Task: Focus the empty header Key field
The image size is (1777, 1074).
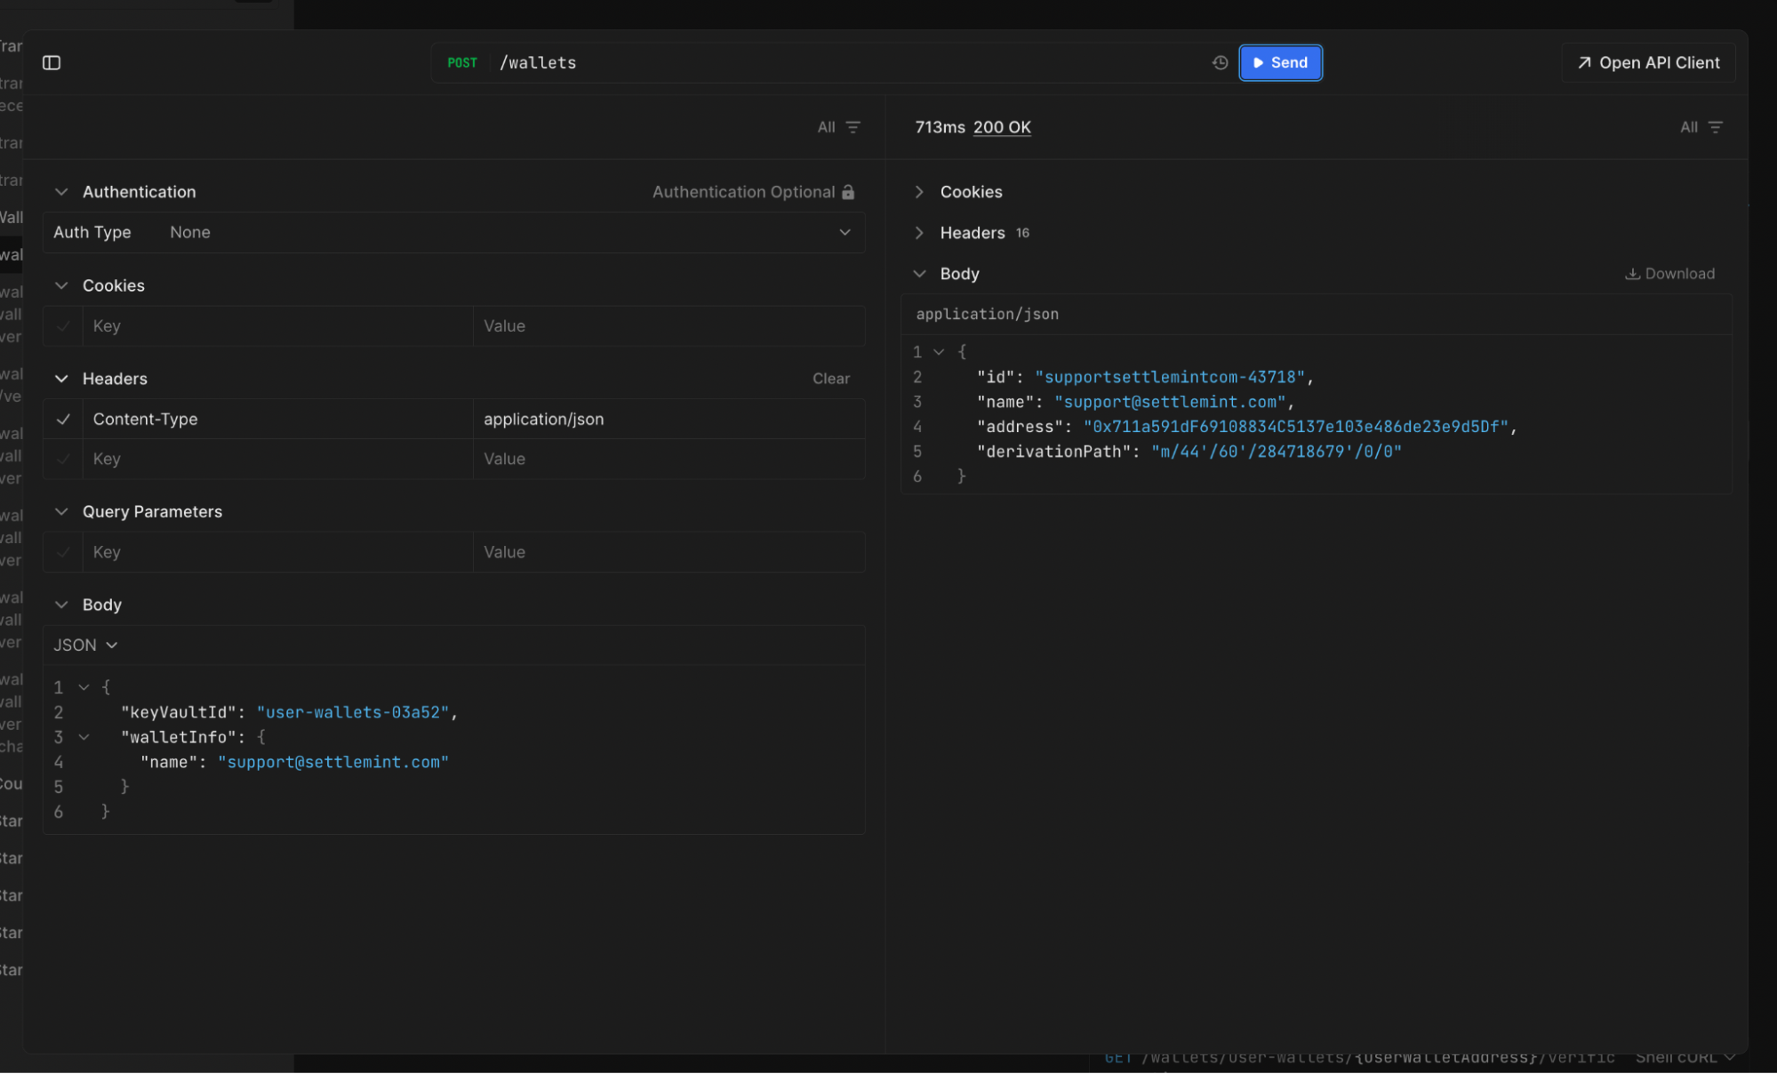Action: pos(277,459)
